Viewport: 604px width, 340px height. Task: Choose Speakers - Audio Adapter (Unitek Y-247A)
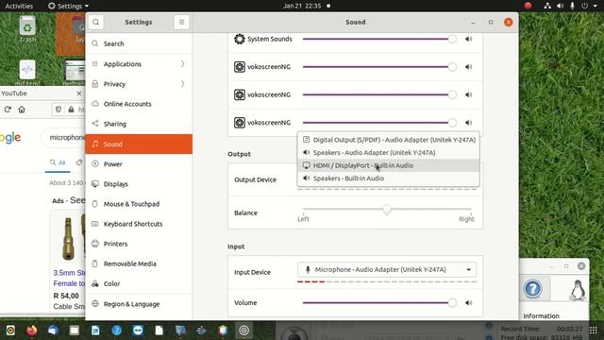click(389, 153)
